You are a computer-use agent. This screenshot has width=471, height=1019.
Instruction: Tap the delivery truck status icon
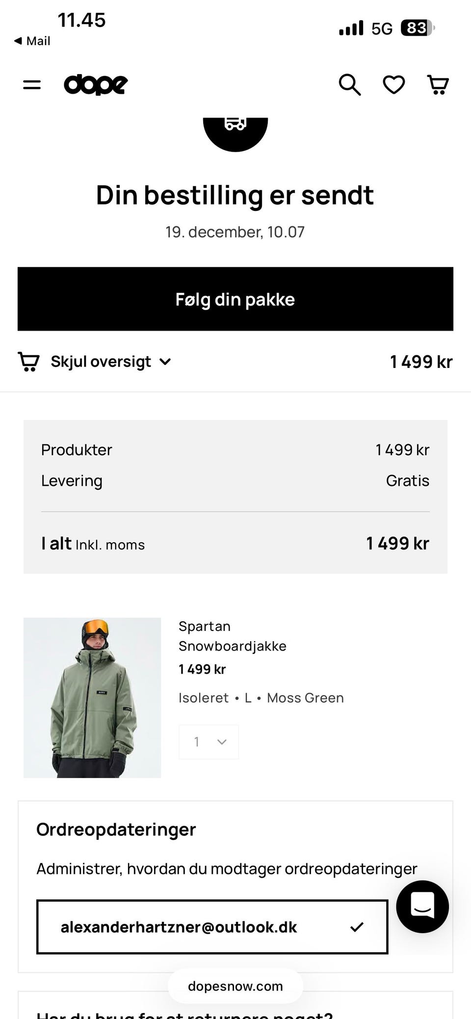235,129
